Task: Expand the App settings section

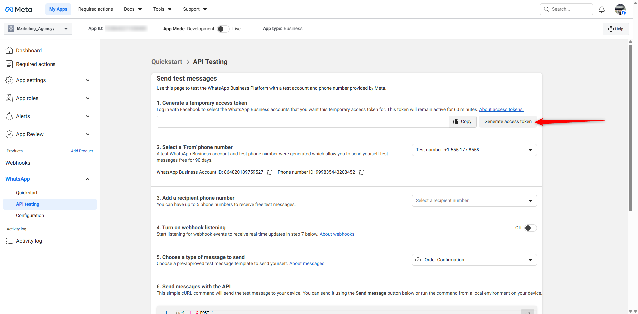Action: pos(88,80)
